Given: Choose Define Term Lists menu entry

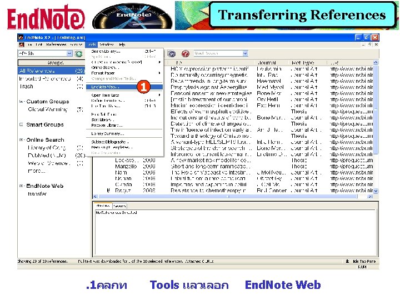Looking at the screenshot, I should pyautogui.click(x=124, y=101).
